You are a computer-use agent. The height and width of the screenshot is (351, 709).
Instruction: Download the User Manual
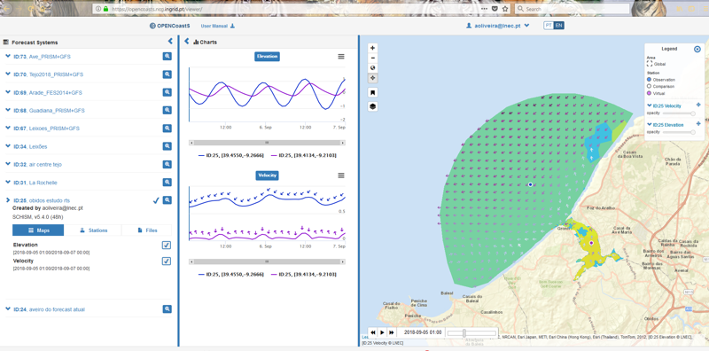[x=217, y=26]
